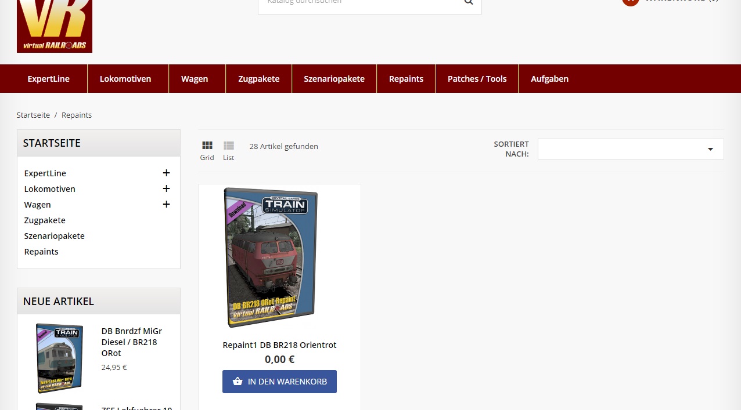Viewport: 741px width, 410px height.
Task: Open Wagen in the main menu
Action: tap(195, 79)
